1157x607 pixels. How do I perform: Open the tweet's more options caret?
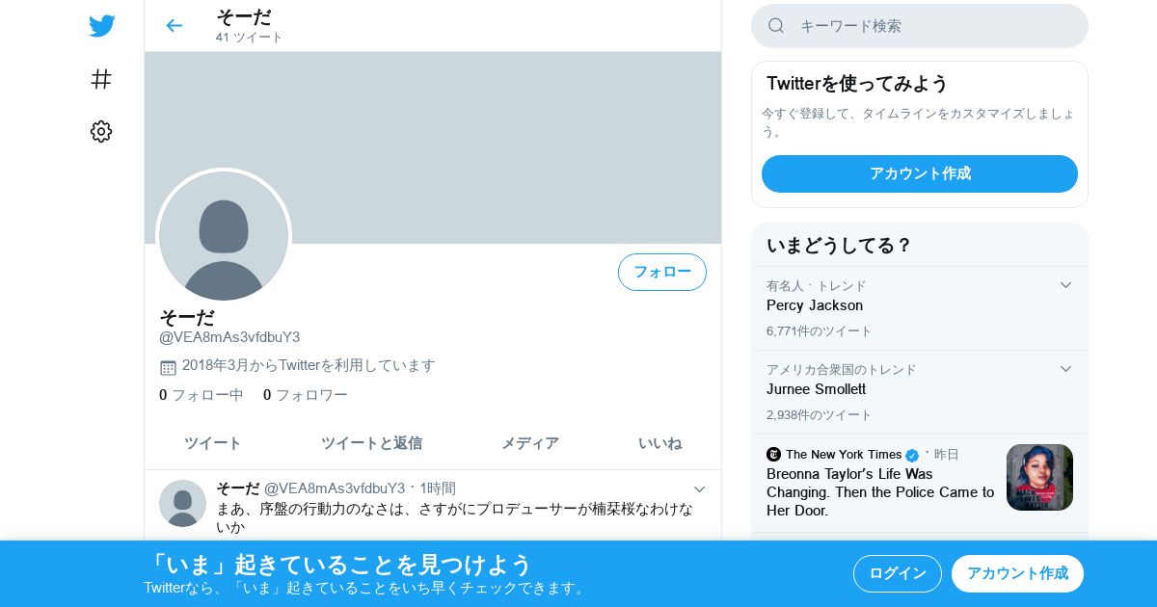pyautogui.click(x=700, y=489)
